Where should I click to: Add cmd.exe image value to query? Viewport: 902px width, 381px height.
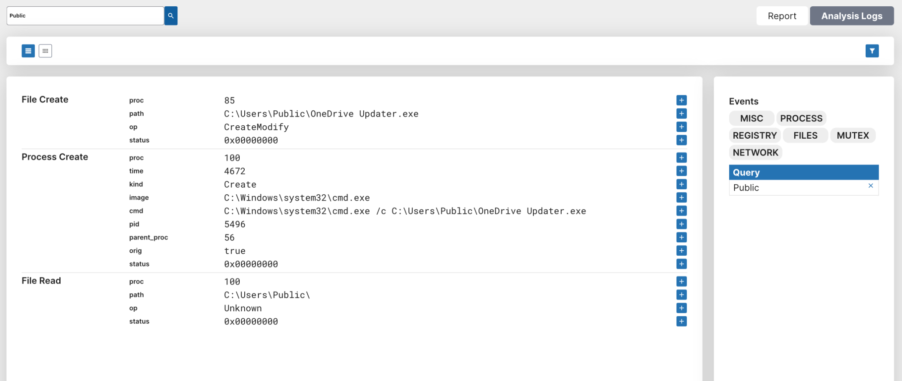(682, 198)
